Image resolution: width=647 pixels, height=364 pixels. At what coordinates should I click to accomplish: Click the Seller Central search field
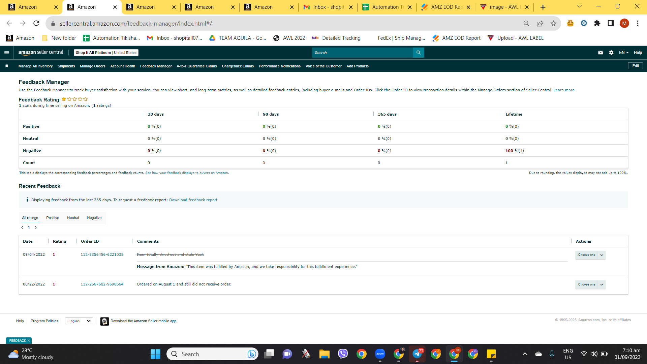click(363, 53)
